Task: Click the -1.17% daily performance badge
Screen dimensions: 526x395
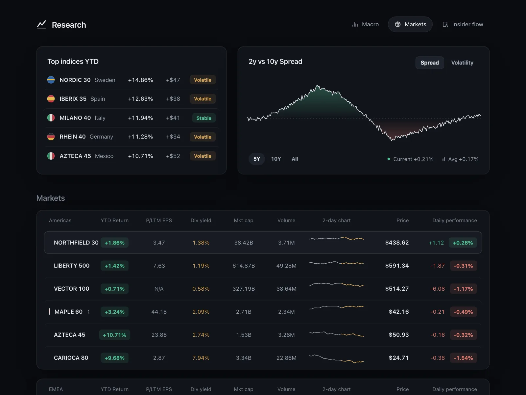Action: point(463,289)
